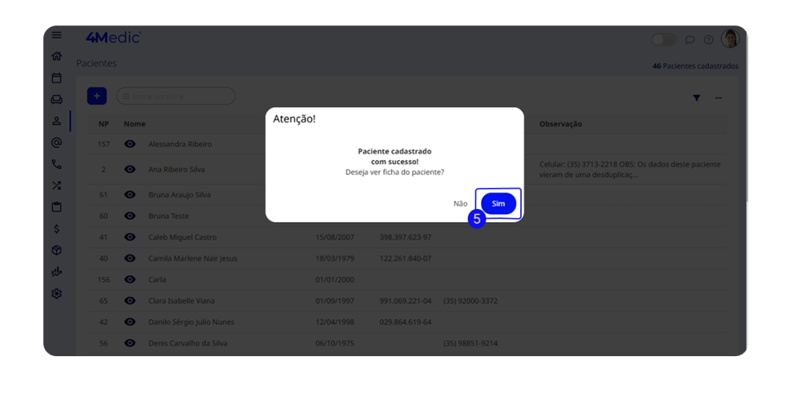Click Não to dismiss the dialog
The width and height of the screenshot is (789, 414).
point(460,204)
